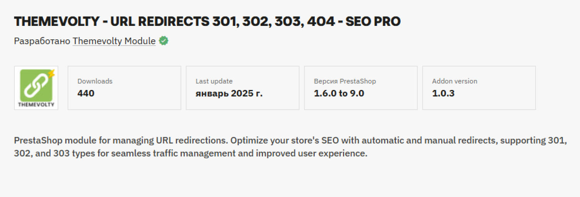The image size is (580, 197).
Task: Click the 440 downloads count
Action: [x=86, y=93]
